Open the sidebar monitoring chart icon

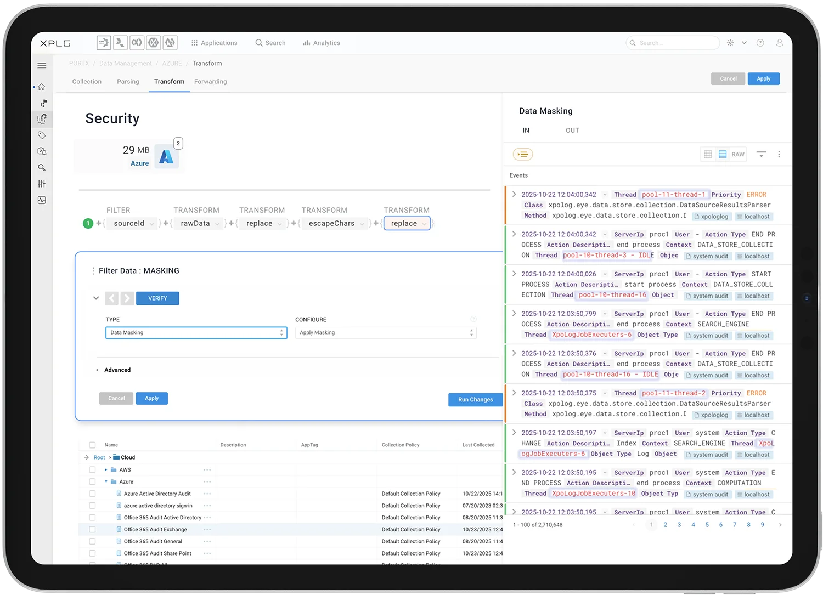pos(42,200)
